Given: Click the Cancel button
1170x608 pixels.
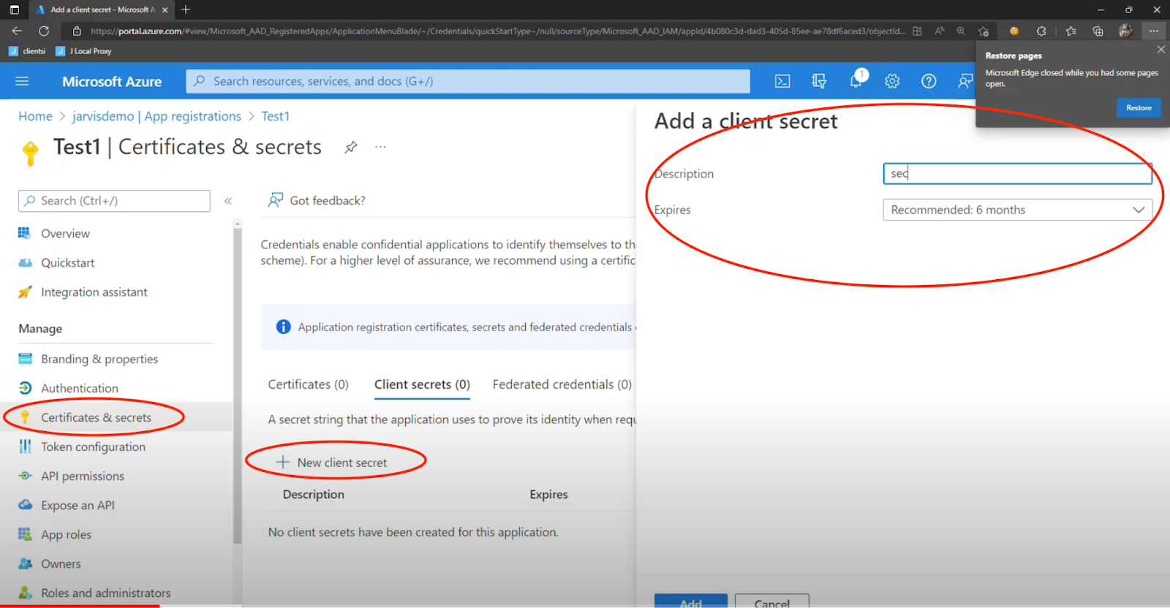Looking at the screenshot, I should tap(771, 601).
